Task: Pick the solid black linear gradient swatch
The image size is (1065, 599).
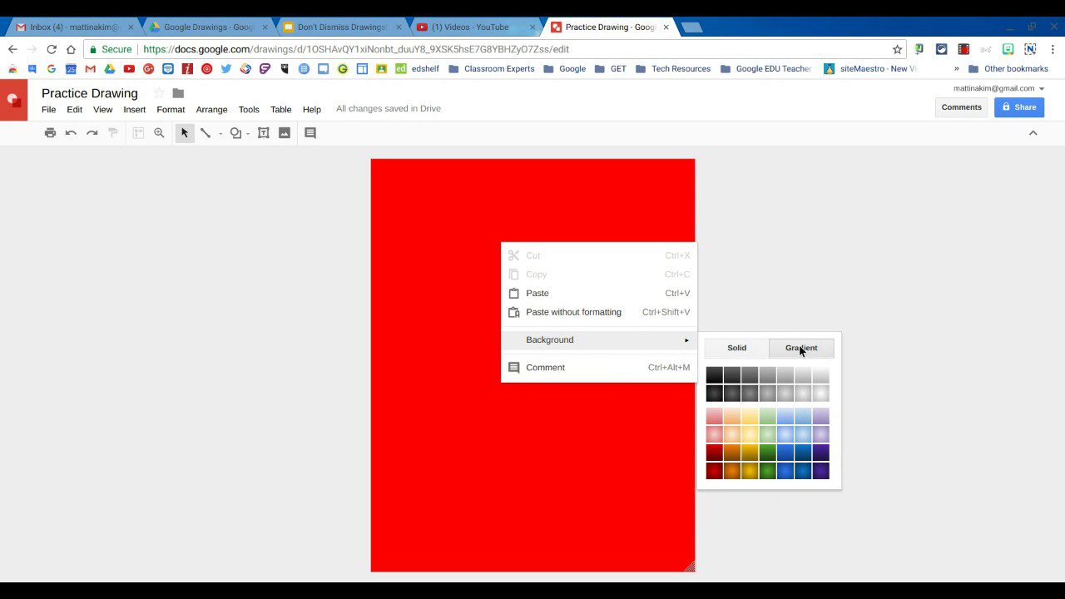Action: [714, 375]
